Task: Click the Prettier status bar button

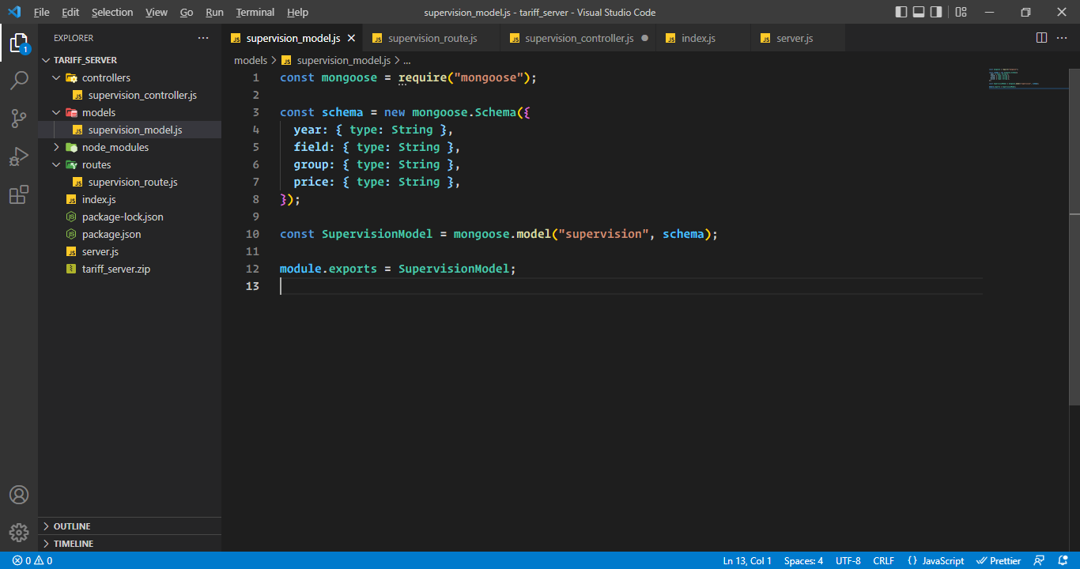Action: 999,560
